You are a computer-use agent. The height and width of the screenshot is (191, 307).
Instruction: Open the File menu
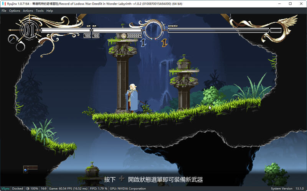[4, 11]
